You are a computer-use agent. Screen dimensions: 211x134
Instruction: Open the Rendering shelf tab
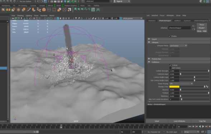point(6,6)
